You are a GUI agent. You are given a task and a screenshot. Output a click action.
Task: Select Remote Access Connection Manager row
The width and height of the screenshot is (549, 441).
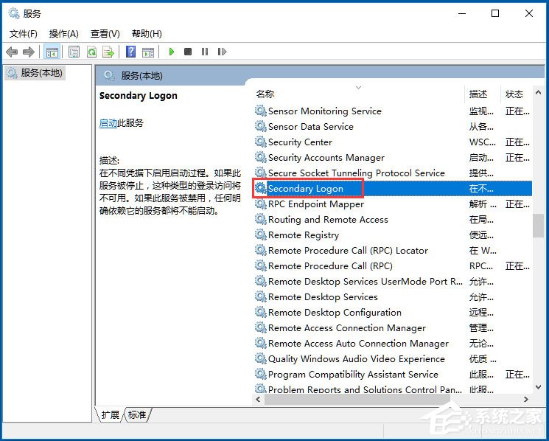392,328
